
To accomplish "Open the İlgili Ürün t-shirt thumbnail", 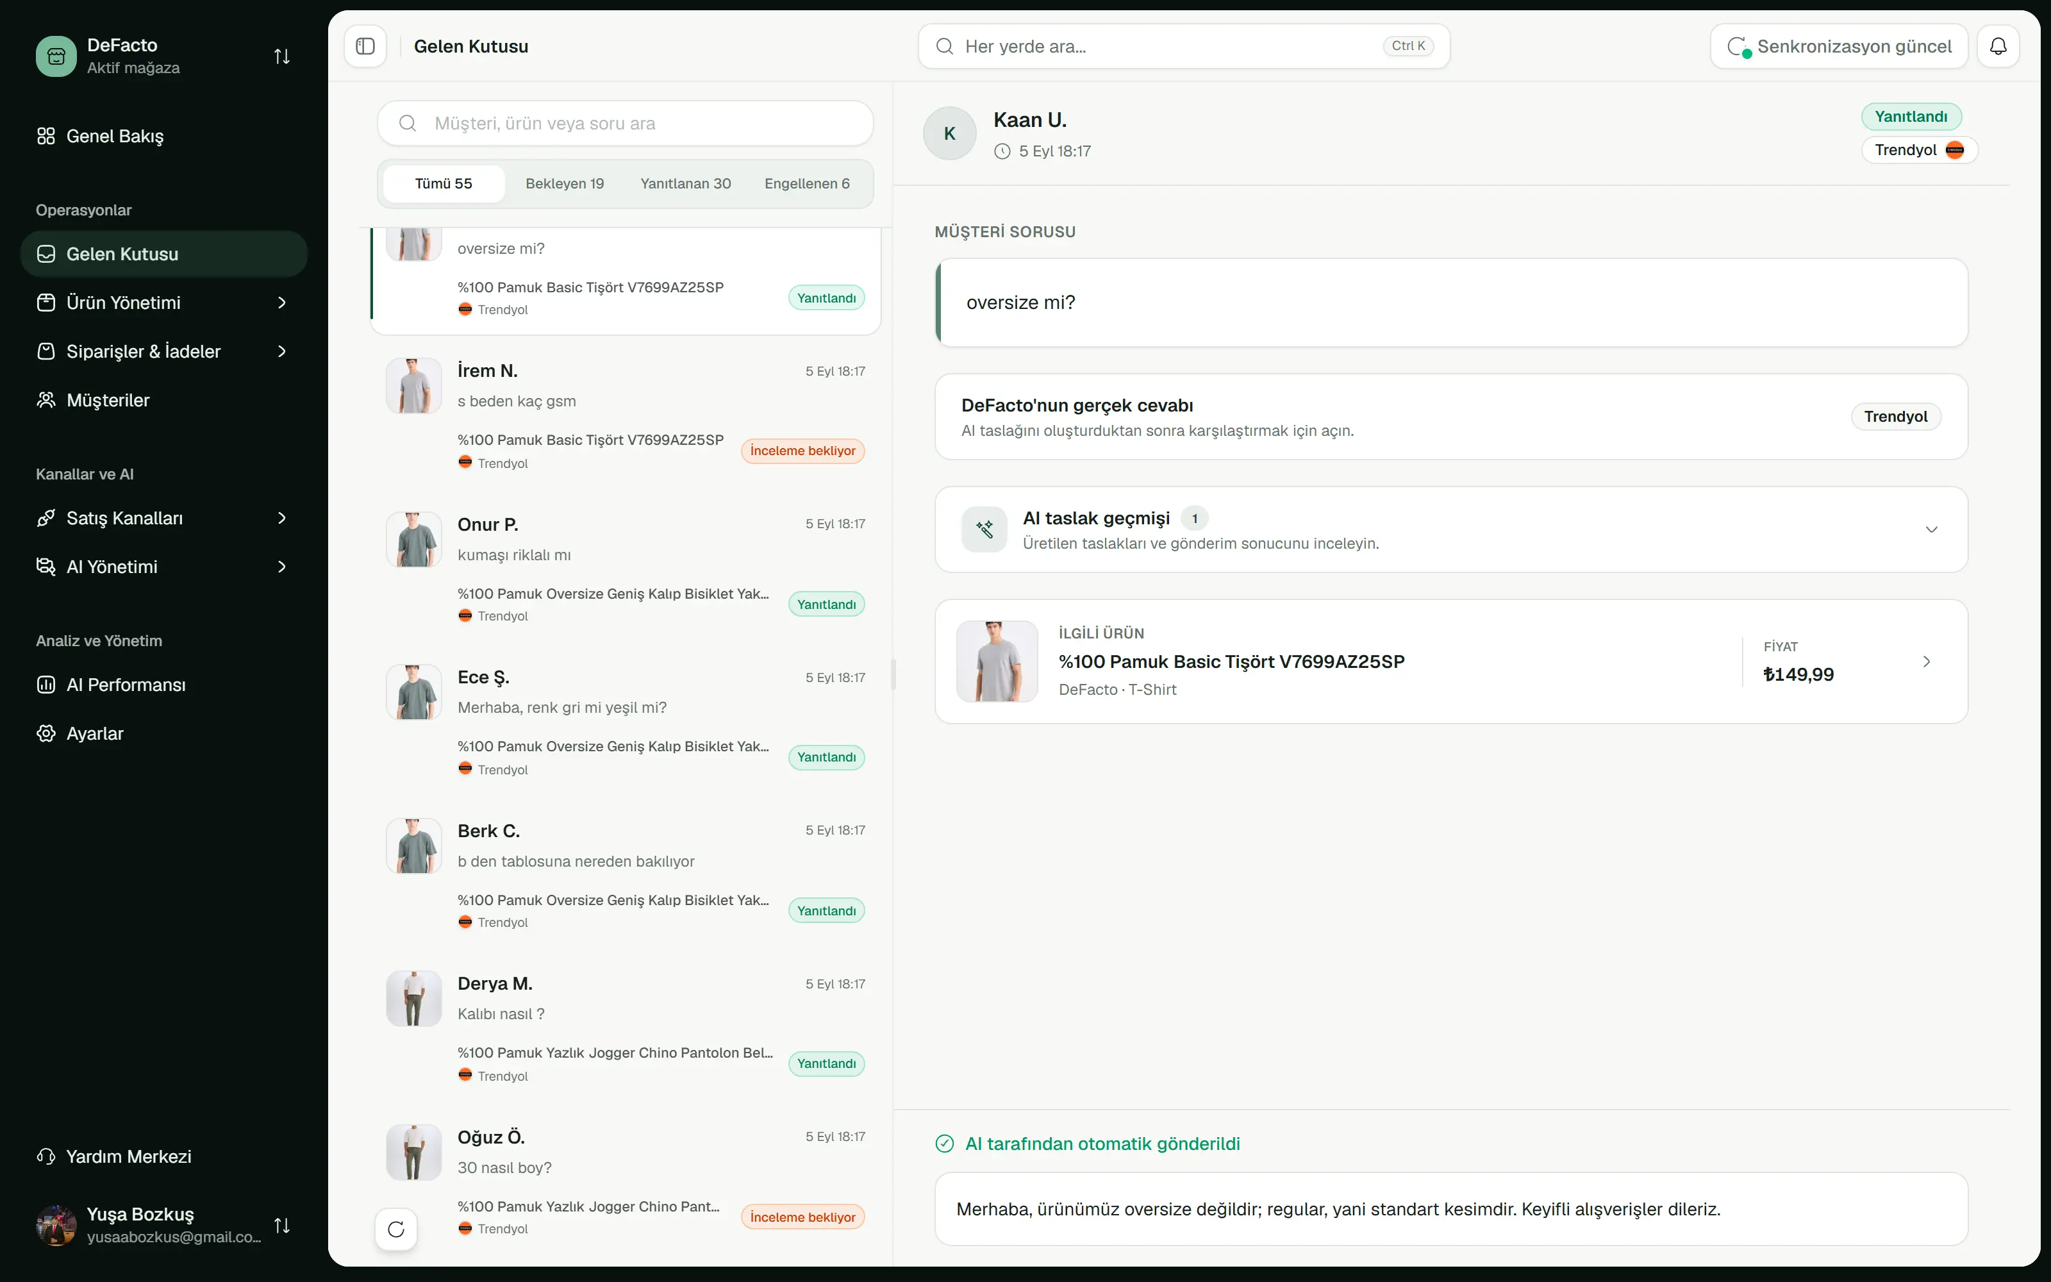I will point(997,662).
